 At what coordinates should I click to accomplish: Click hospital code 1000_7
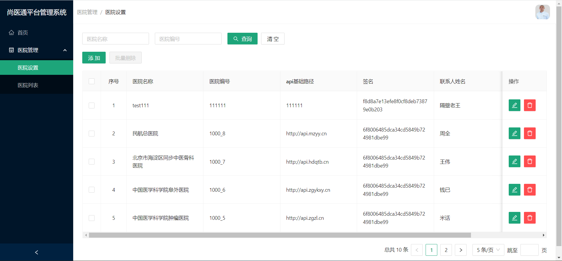[x=217, y=162]
